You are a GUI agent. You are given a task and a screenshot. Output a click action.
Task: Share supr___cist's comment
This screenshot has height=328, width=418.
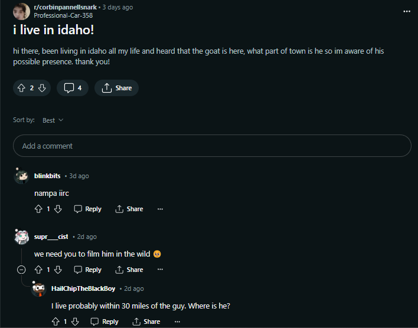[129, 270]
